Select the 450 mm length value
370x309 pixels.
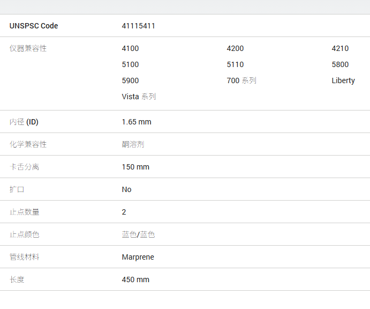pos(135,279)
